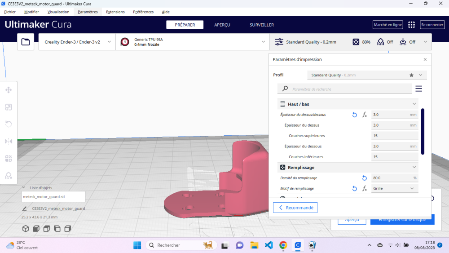Open the Paramètres menu

[88, 12]
